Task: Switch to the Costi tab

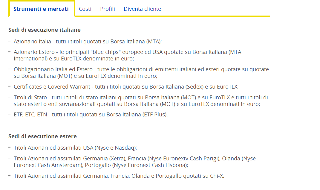Action: click(85, 9)
